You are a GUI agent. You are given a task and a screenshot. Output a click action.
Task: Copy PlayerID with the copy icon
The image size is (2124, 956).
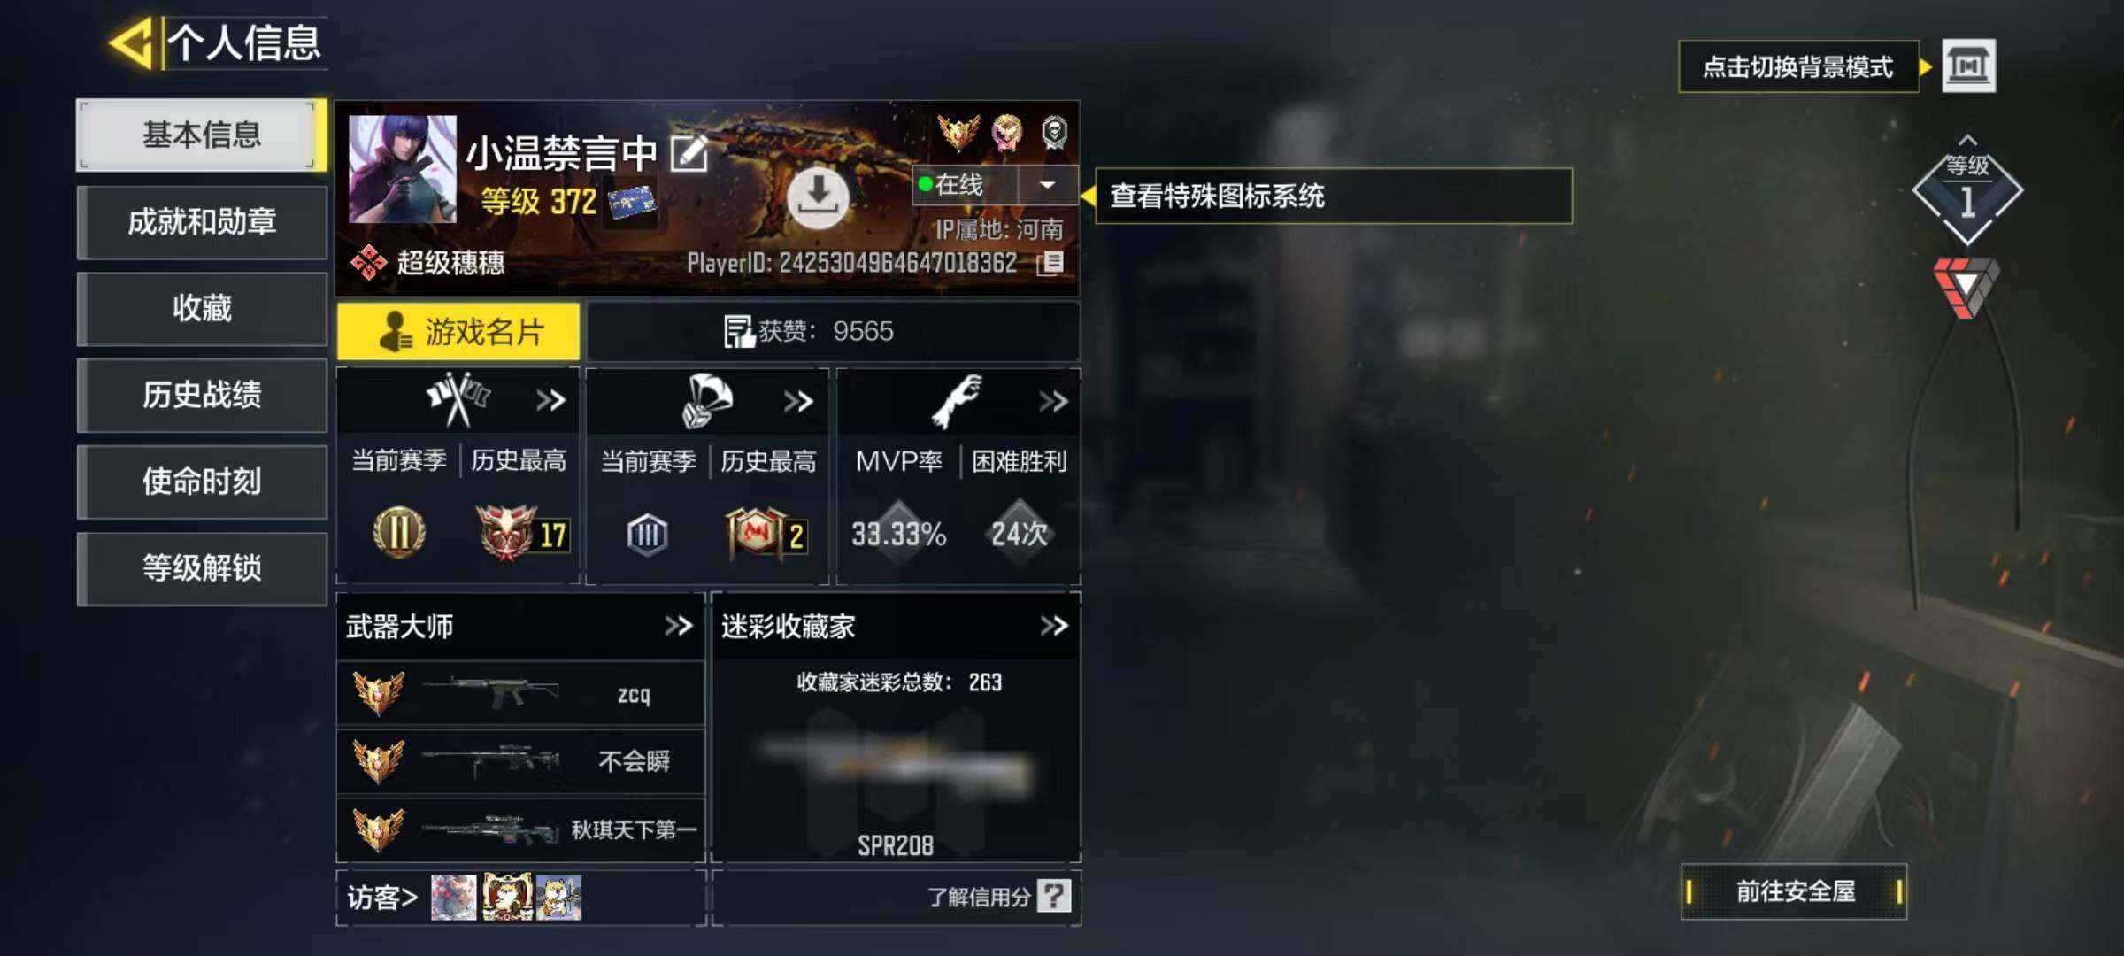tap(1050, 263)
